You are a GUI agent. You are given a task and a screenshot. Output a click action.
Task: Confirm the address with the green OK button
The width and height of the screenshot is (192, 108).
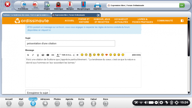tap(182, 5)
